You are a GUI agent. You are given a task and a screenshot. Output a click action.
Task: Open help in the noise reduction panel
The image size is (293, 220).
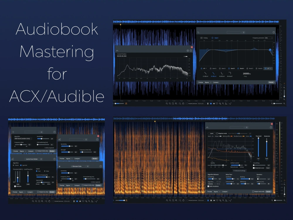271,127
